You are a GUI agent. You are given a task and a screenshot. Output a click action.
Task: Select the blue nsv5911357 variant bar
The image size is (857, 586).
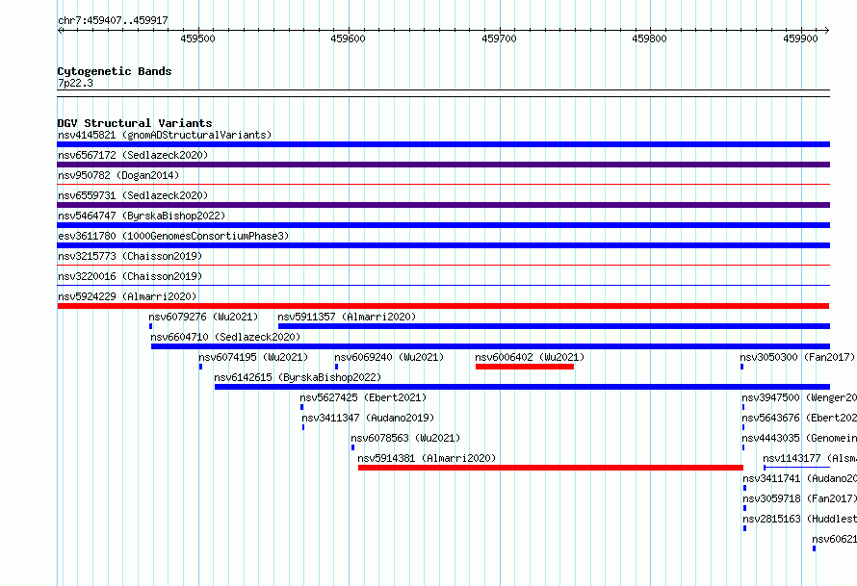(x=554, y=326)
